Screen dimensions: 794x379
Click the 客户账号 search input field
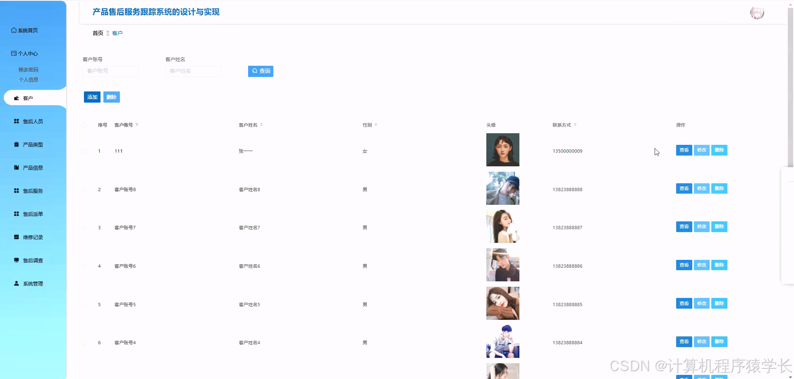pos(110,71)
